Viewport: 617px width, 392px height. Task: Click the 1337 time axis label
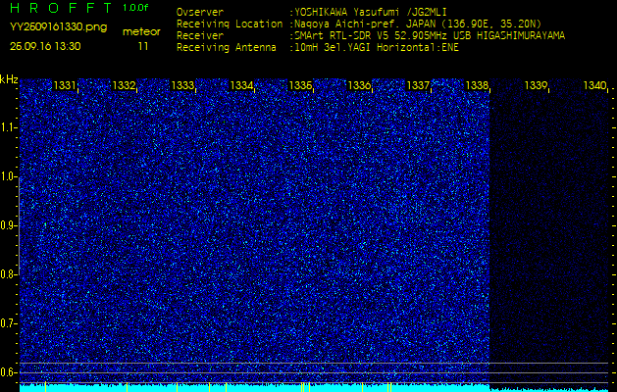point(418,85)
